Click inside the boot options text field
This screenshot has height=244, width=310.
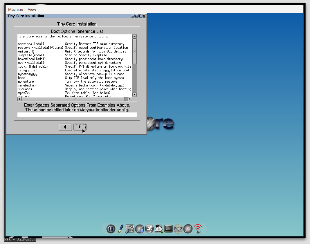pyautogui.click(x=77, y=115)
